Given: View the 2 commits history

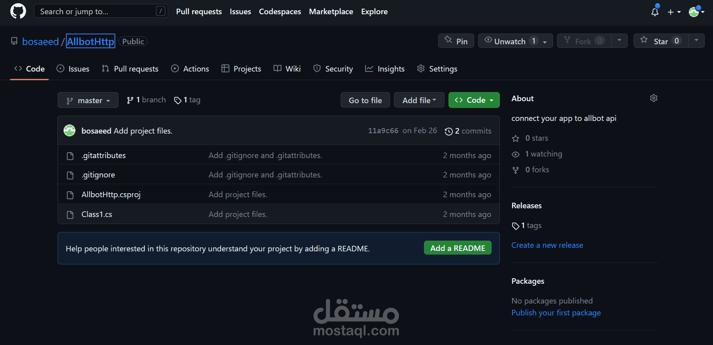Looking at the screenshot, I should pos(468,131).
